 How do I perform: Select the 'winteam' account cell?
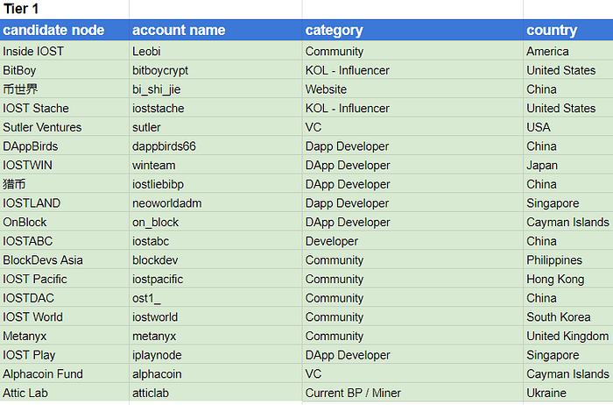(215, 165)
